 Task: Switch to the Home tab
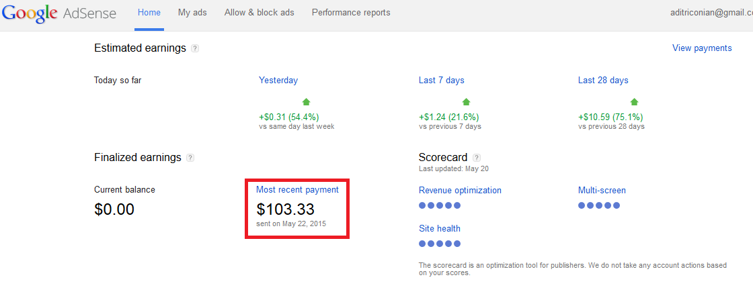(149, 13)
